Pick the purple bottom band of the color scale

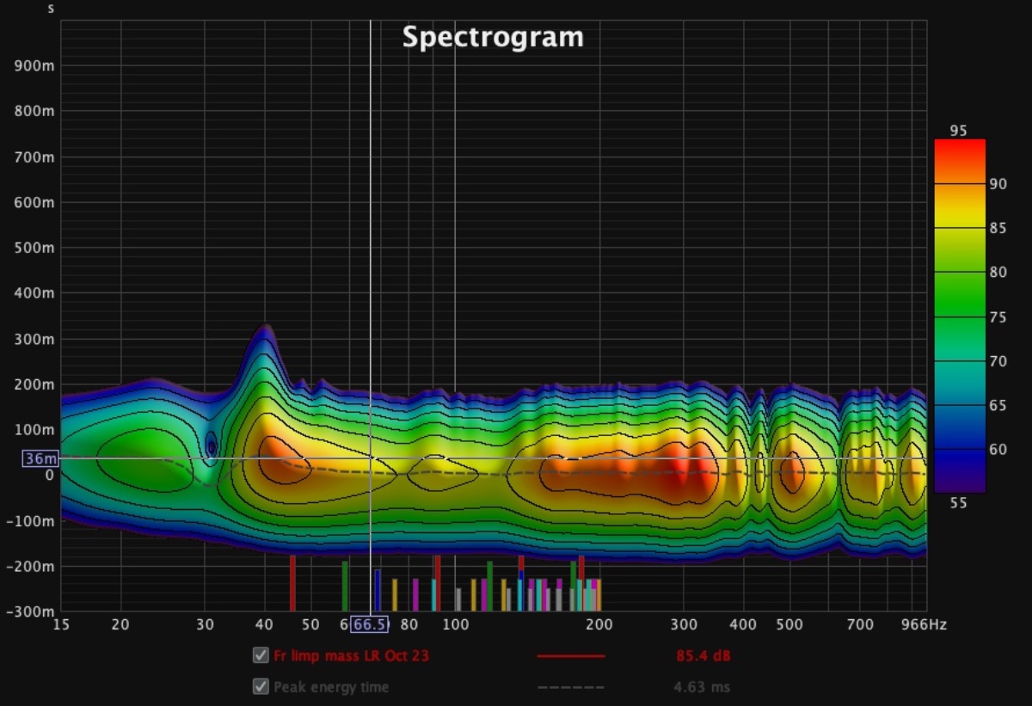tap(960, 482)
